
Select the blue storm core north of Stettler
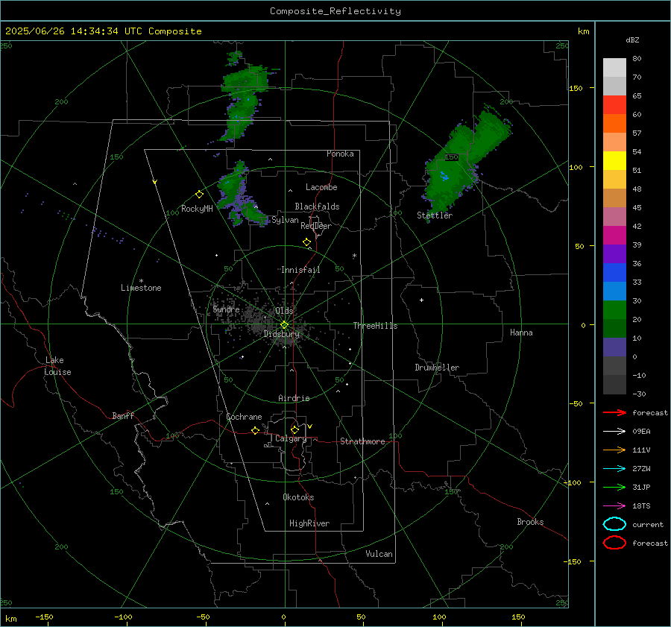pyautogui.click(x=444, y=176)
